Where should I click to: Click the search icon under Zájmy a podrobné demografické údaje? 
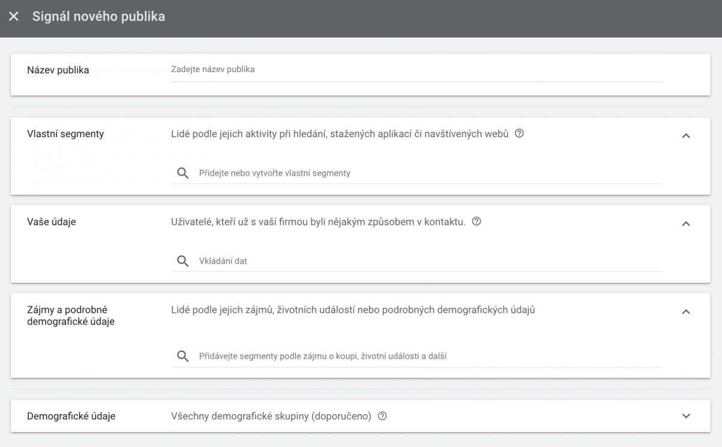tap(182, 356)
